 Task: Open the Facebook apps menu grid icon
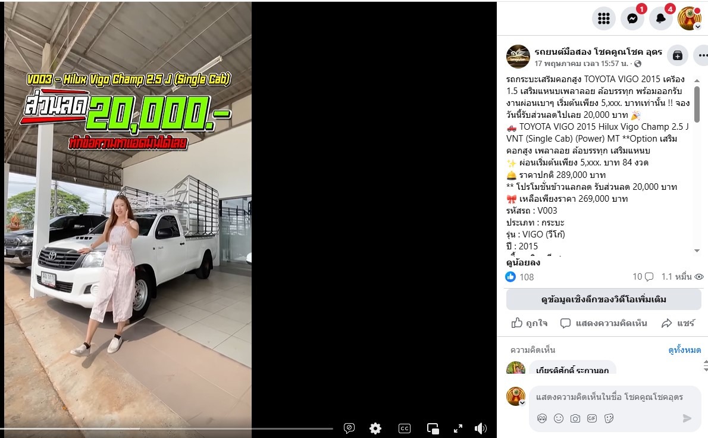pos(604,18)
